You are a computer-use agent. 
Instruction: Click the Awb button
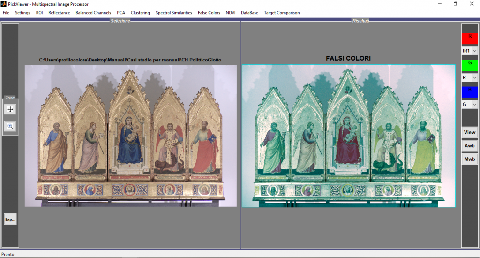pos(470,146)
